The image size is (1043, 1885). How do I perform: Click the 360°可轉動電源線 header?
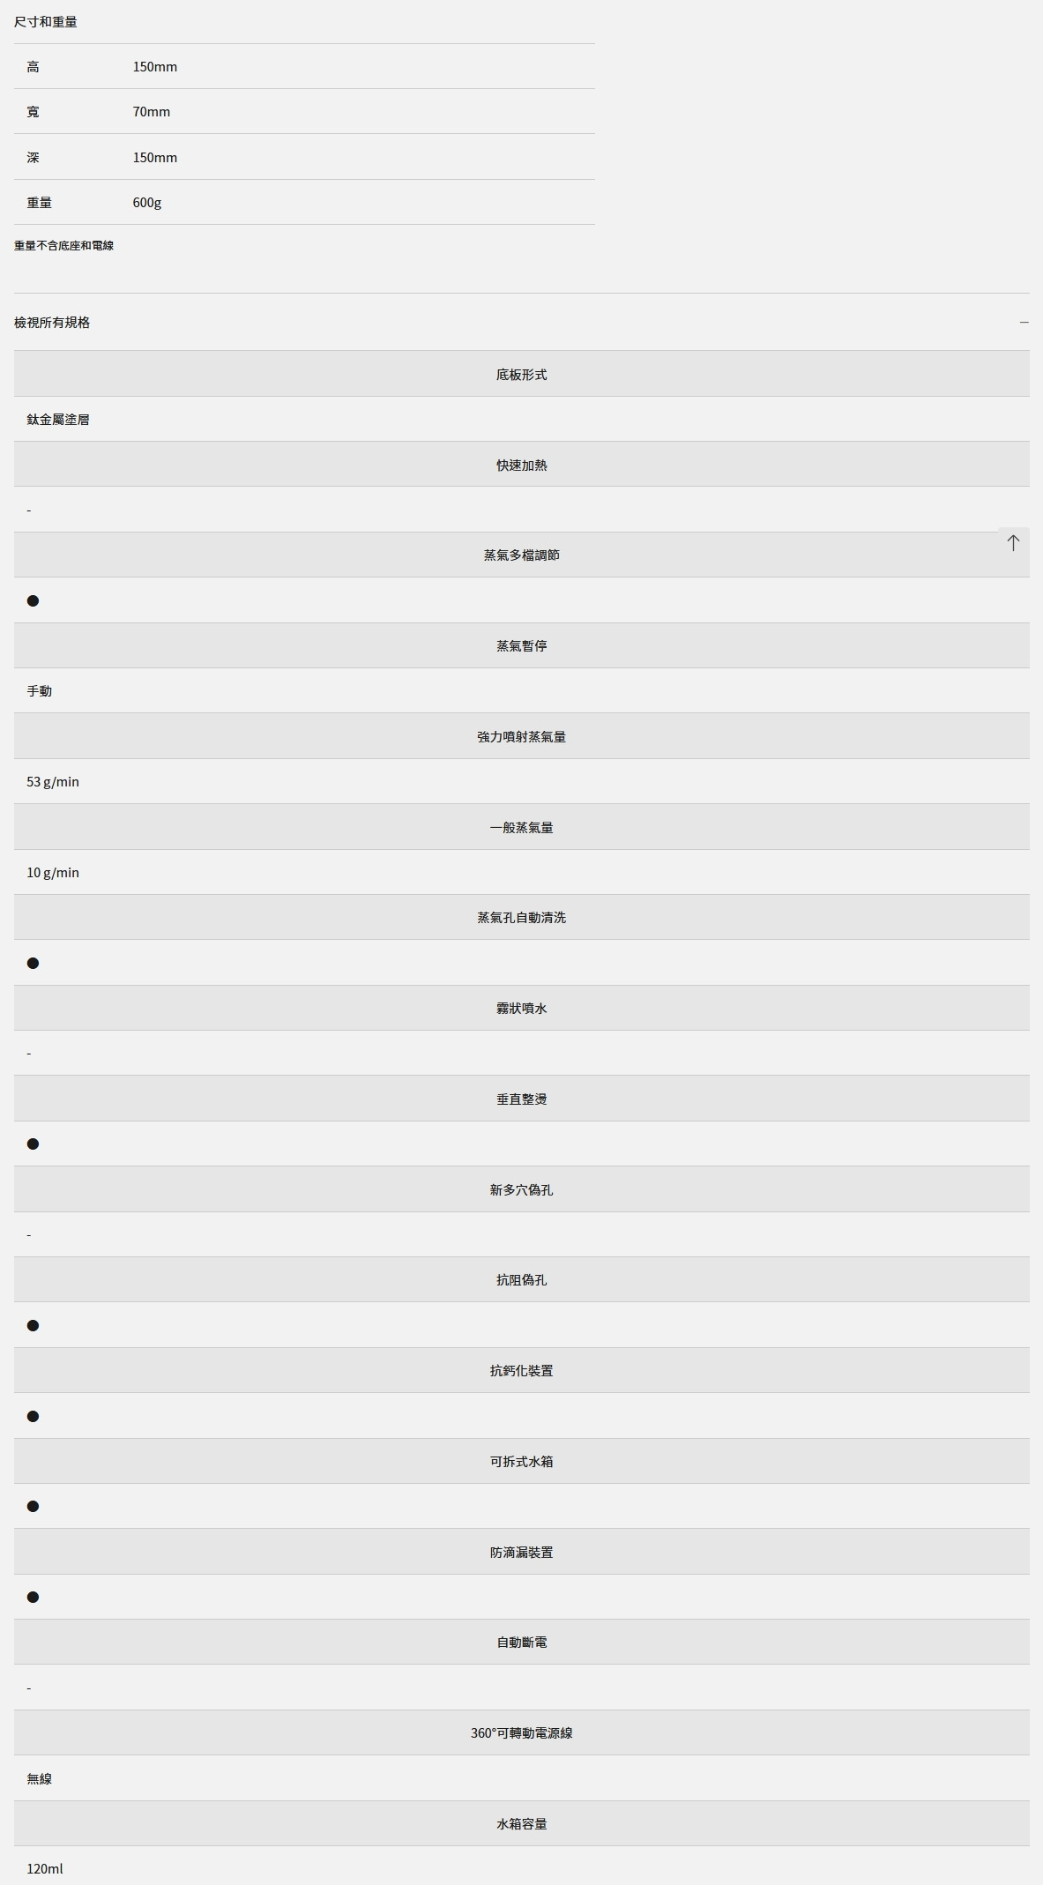tap(521, 1732)
